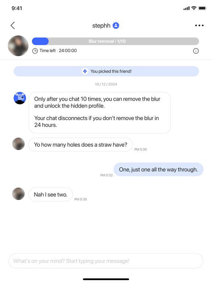The image size is (212, 283).
Task: Tap blurred avatar next to 'Nah I see two.'
Action: point(18,194)
